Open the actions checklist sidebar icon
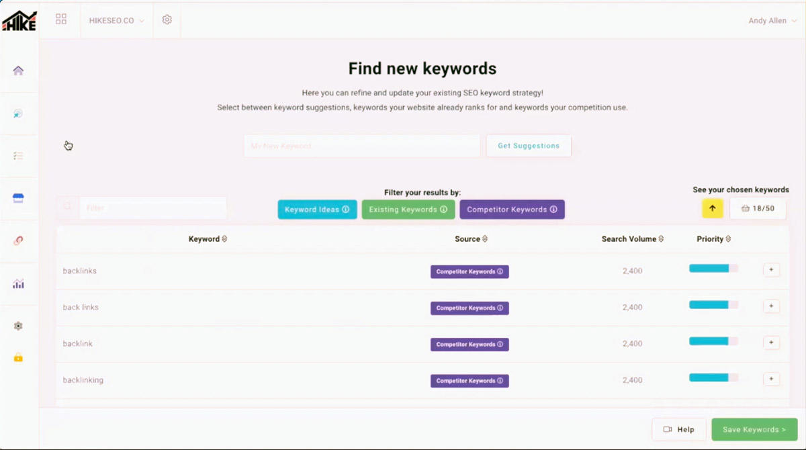 [18, 156]
